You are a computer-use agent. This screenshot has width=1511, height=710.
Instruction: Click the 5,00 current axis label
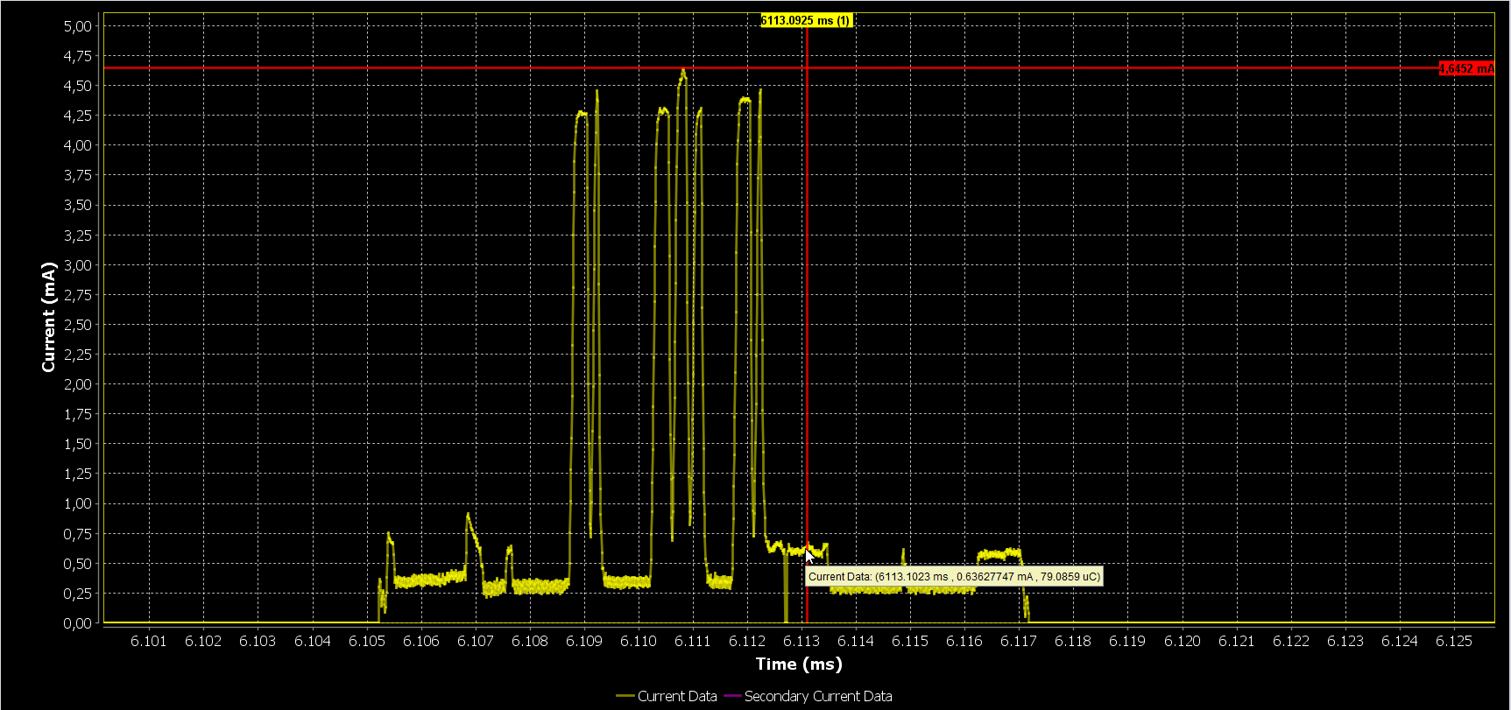pyautogui.click(x=77, y=26)
